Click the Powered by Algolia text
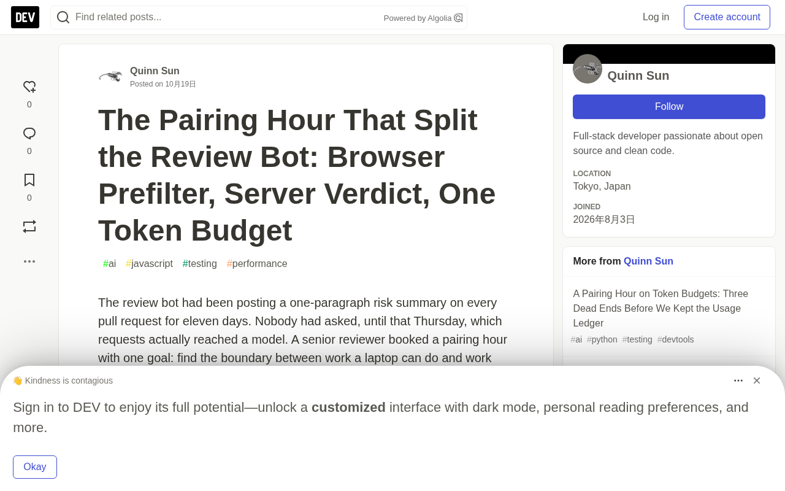 418,18
